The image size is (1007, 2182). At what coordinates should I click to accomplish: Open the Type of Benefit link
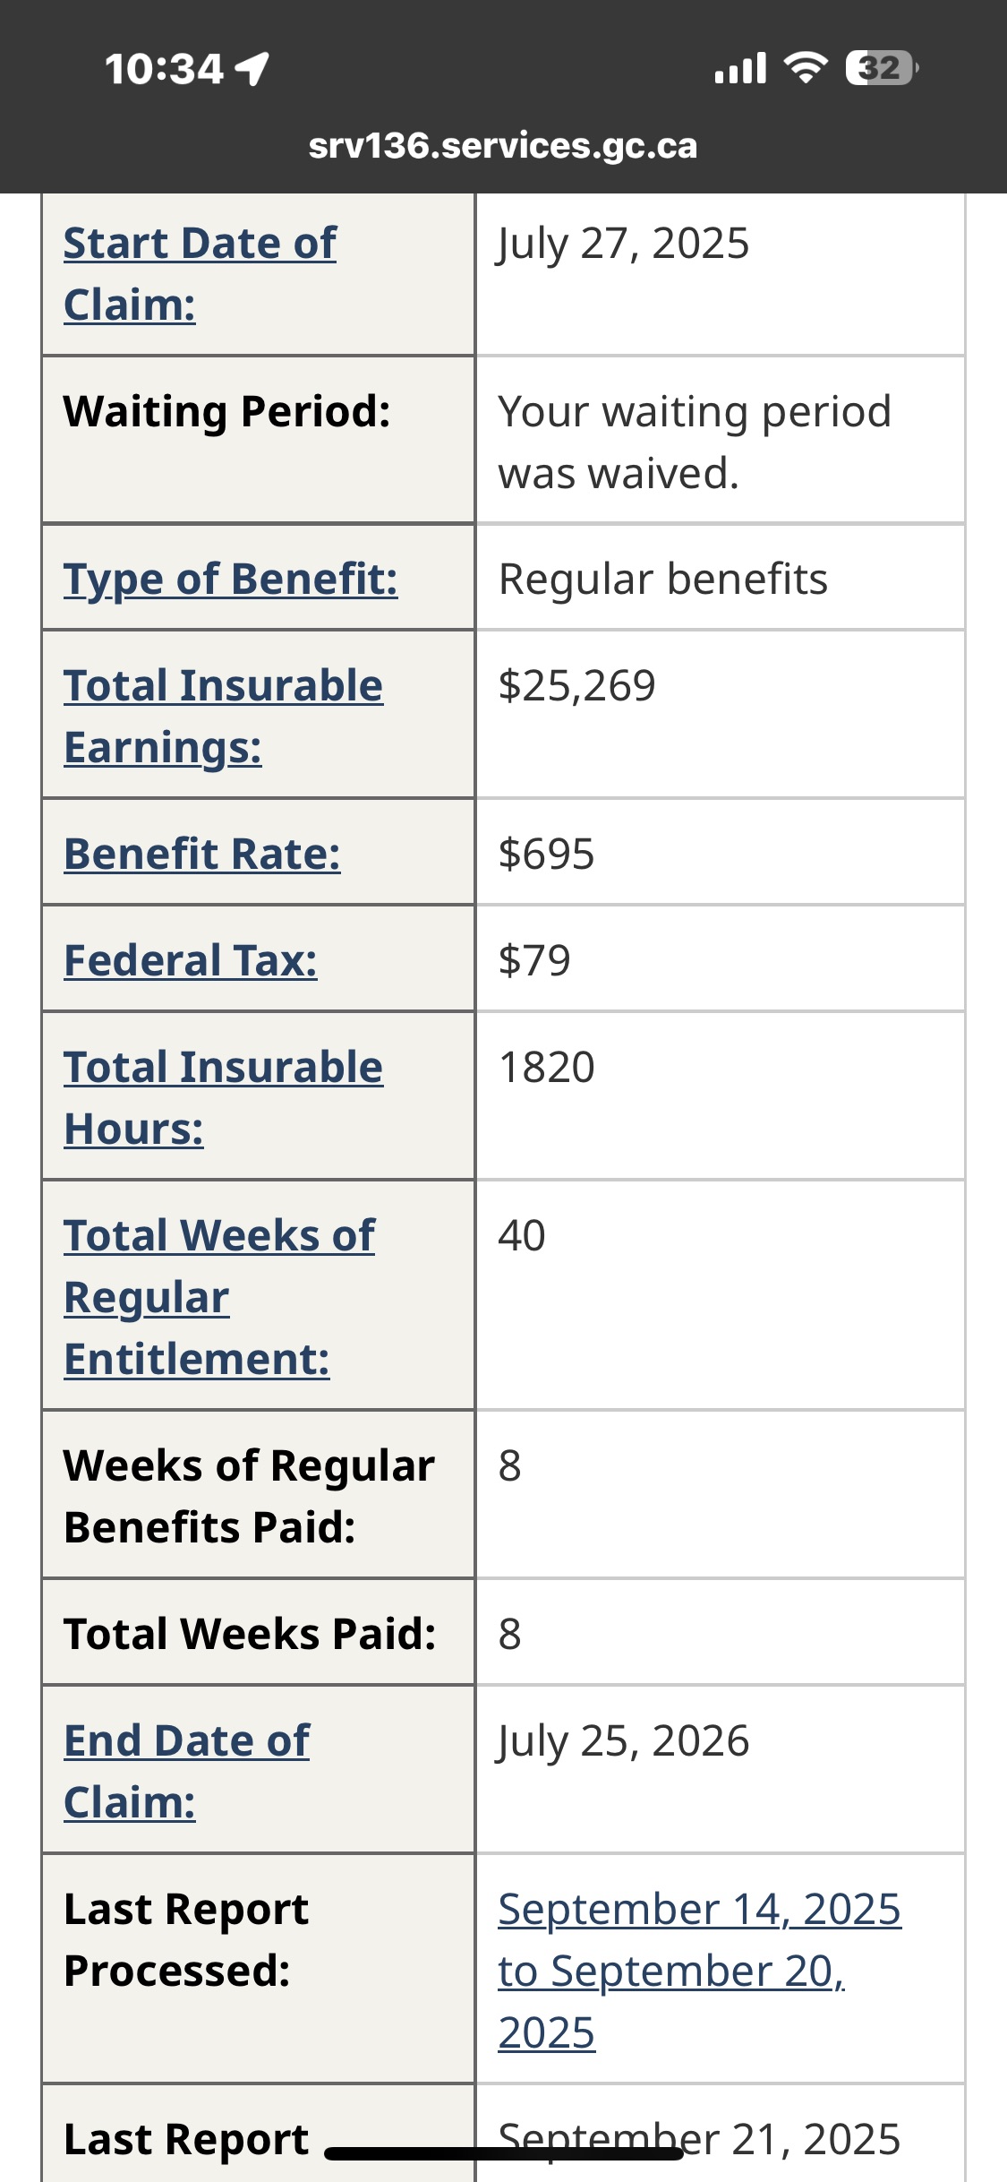(230, 579)
